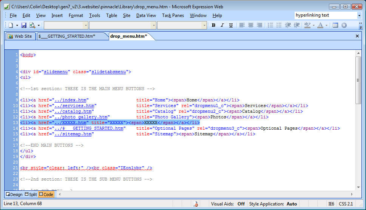The height and width of the screenshot is (210, 366).
Task: Toggle Style Application Auto mode
Action: pos(292,204)
